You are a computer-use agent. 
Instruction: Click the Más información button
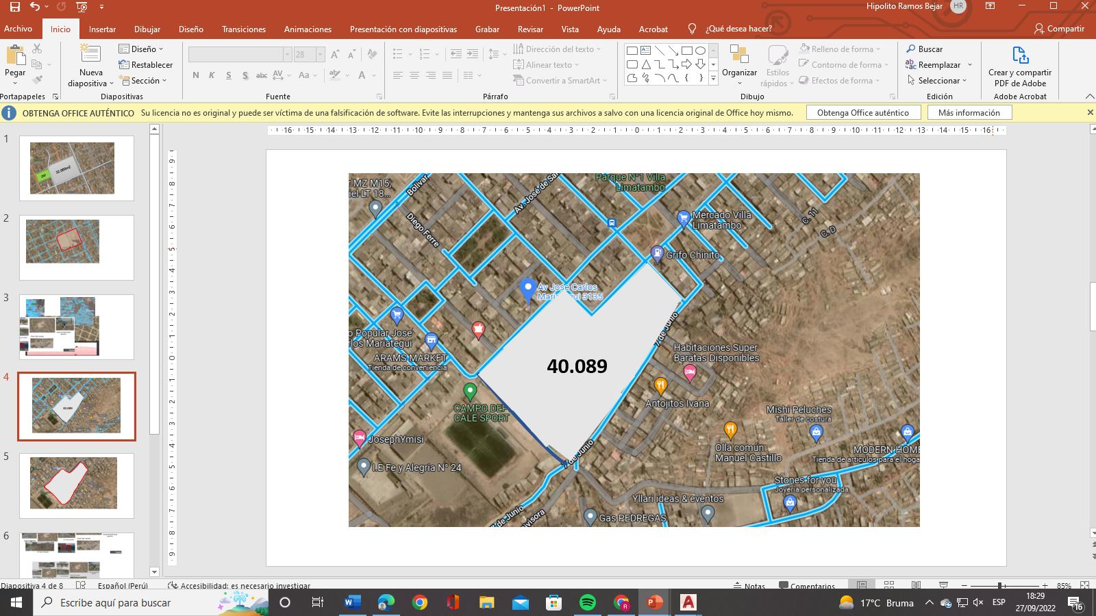click(969, 113)
